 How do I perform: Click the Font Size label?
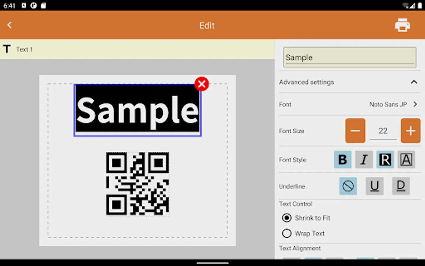[292, 131]
